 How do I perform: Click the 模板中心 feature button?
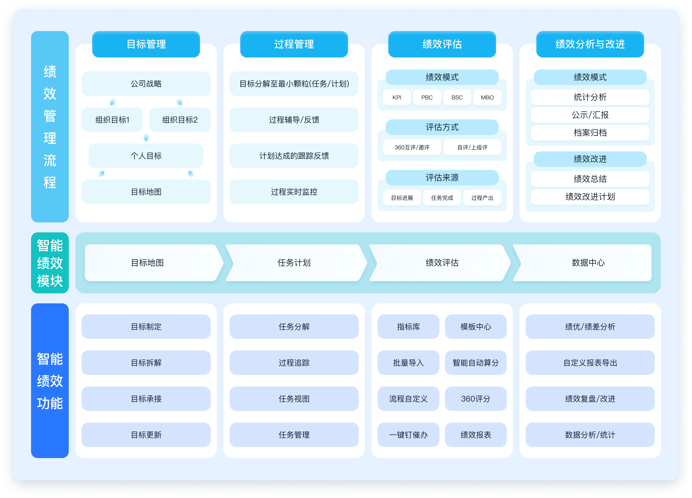point(476,327)
